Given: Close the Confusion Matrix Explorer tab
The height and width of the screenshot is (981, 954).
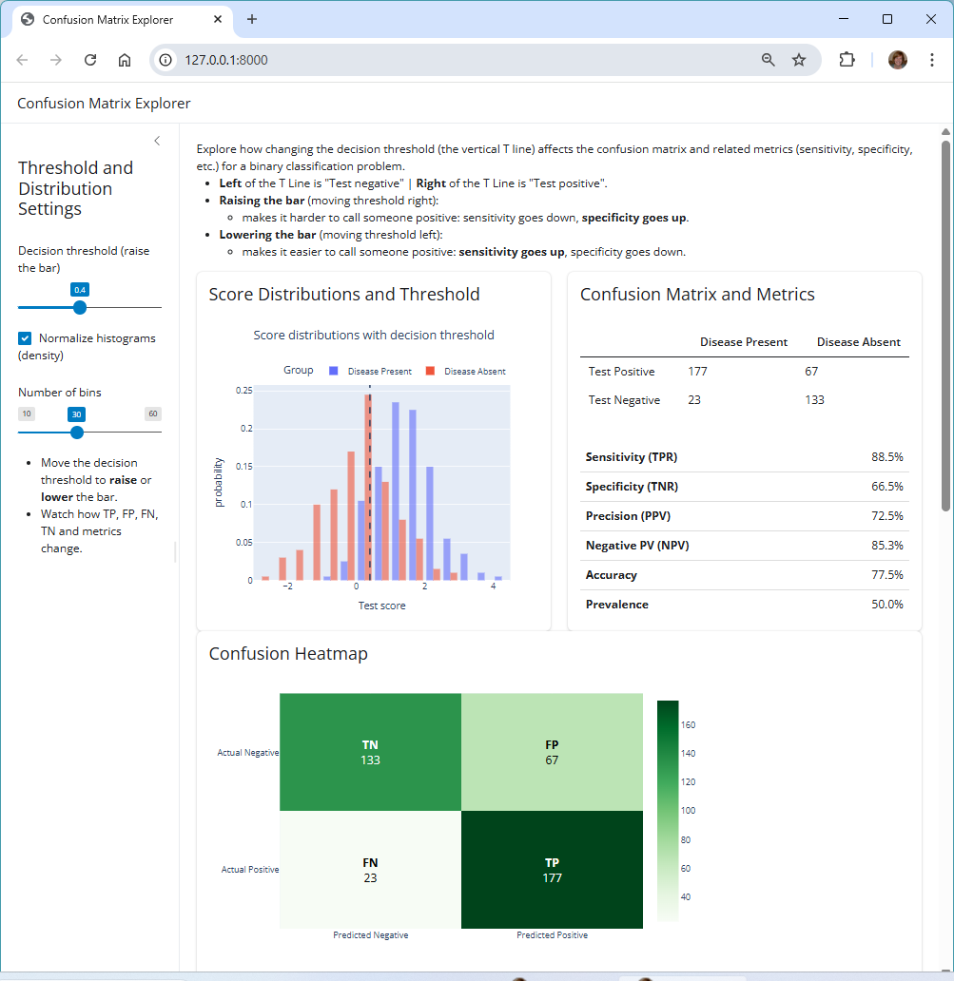Looking at the screenshot, I should pos(218,19).
